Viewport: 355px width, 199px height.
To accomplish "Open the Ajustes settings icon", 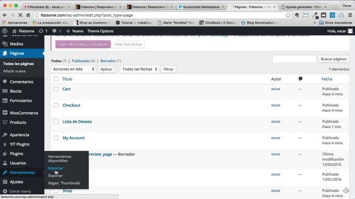I will [5, 182].
